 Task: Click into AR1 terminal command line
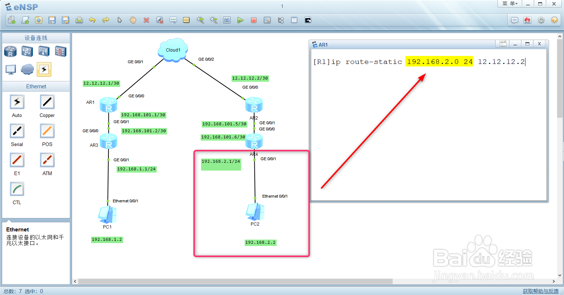click(419, 62)
